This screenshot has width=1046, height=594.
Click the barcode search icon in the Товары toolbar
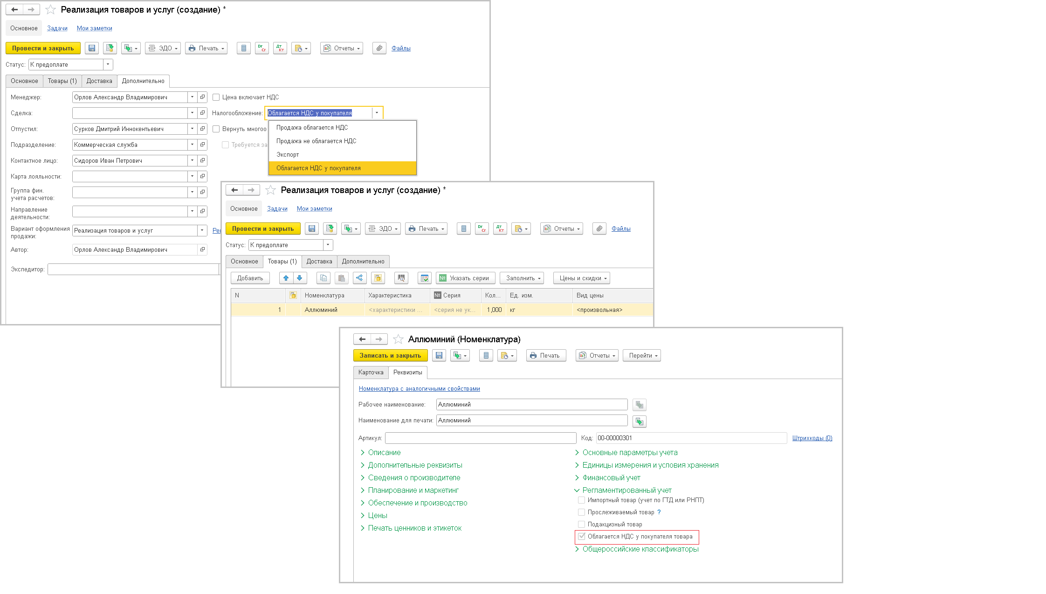point(401,278)
